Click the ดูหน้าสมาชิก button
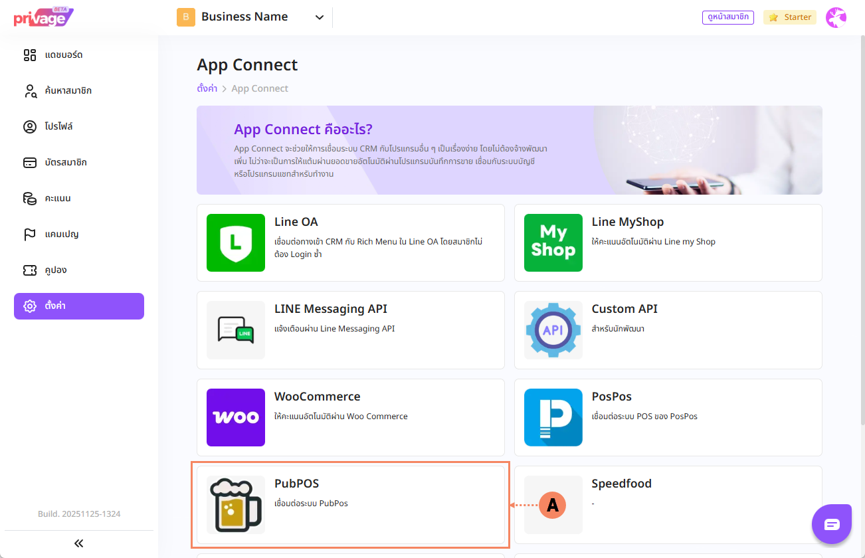The image size is (865, 558). tap(727, 17)
